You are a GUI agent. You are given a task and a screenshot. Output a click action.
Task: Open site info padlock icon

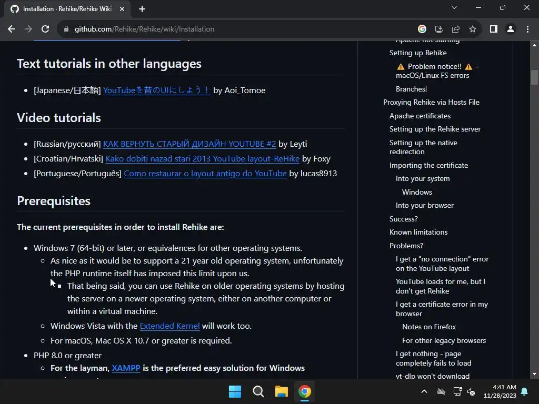click(66, 29)
